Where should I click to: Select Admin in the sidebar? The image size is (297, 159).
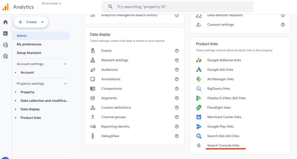[41, 36]
